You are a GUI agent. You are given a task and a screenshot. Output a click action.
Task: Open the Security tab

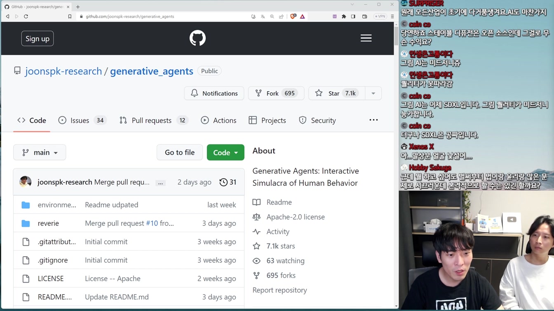tap(317, 121)
